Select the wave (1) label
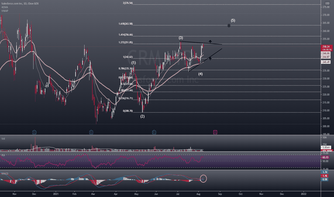 pos(134,63)
